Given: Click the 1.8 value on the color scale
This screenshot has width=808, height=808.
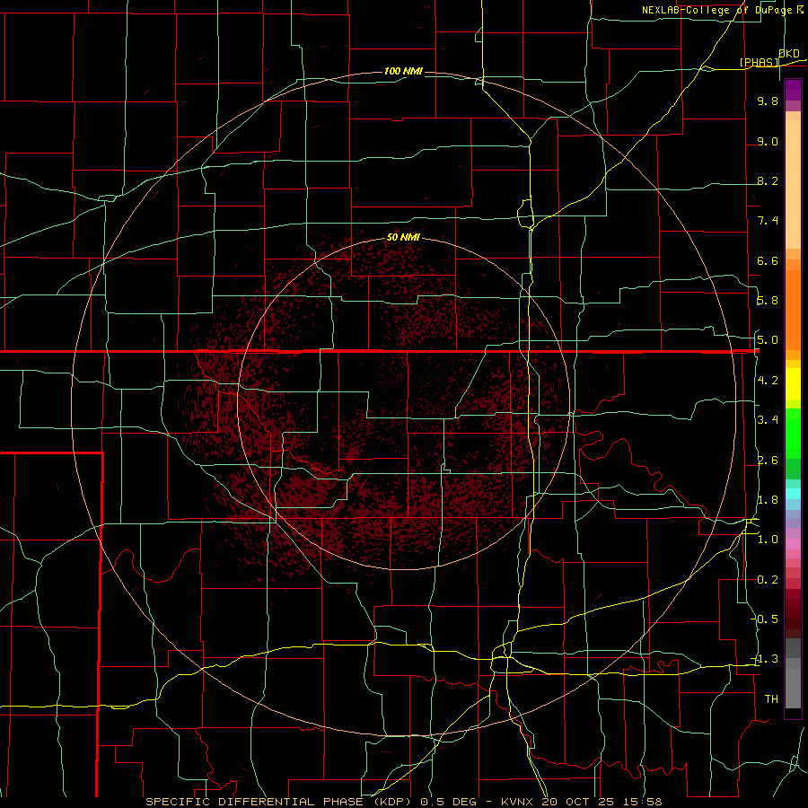Looking at the screenshot, I should [x=768, y=500].
